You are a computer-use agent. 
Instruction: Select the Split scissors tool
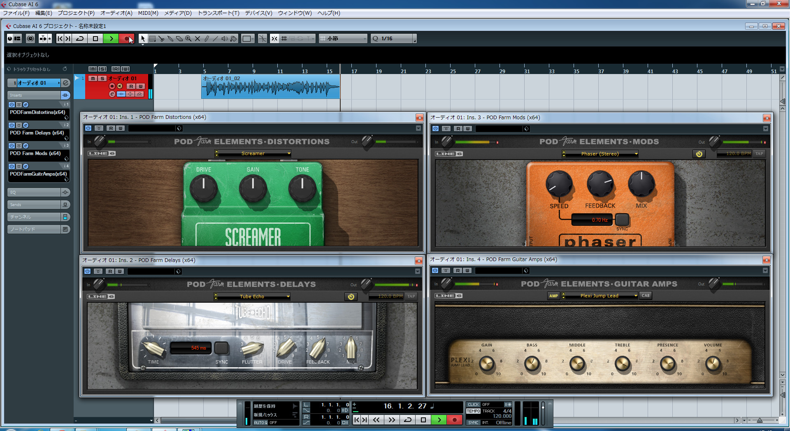click(x=161, y=39)
